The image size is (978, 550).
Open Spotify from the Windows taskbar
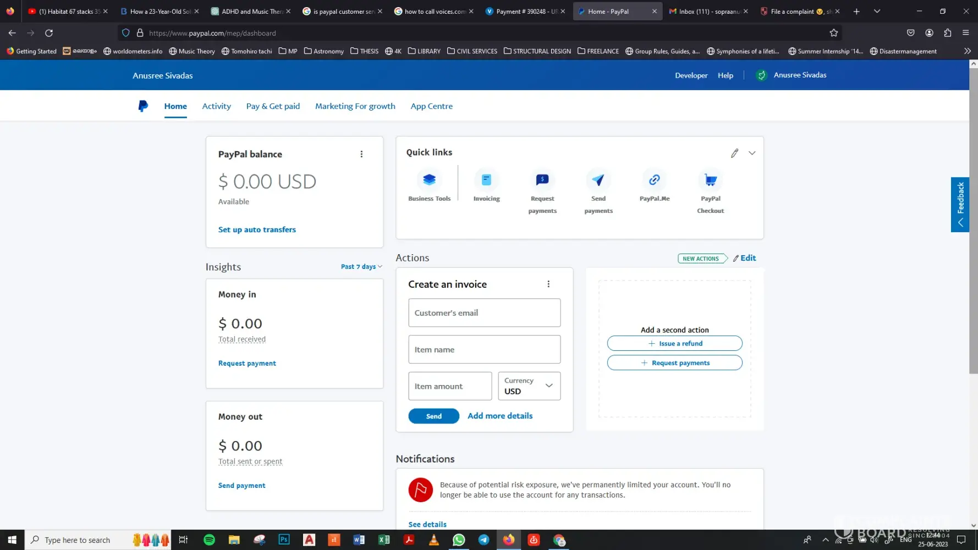tap(209, 540)
